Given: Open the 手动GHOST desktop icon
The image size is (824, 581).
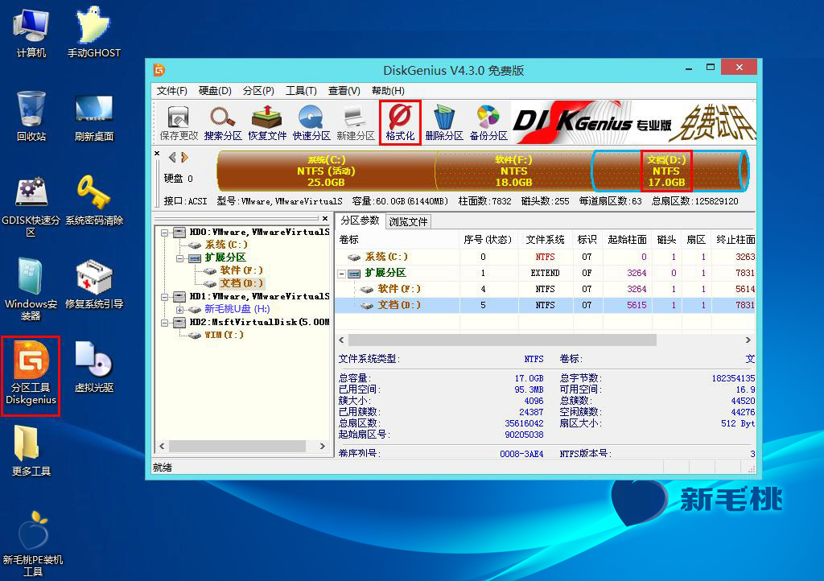Looking at the screenshot, I should click(x=93, y=31).
